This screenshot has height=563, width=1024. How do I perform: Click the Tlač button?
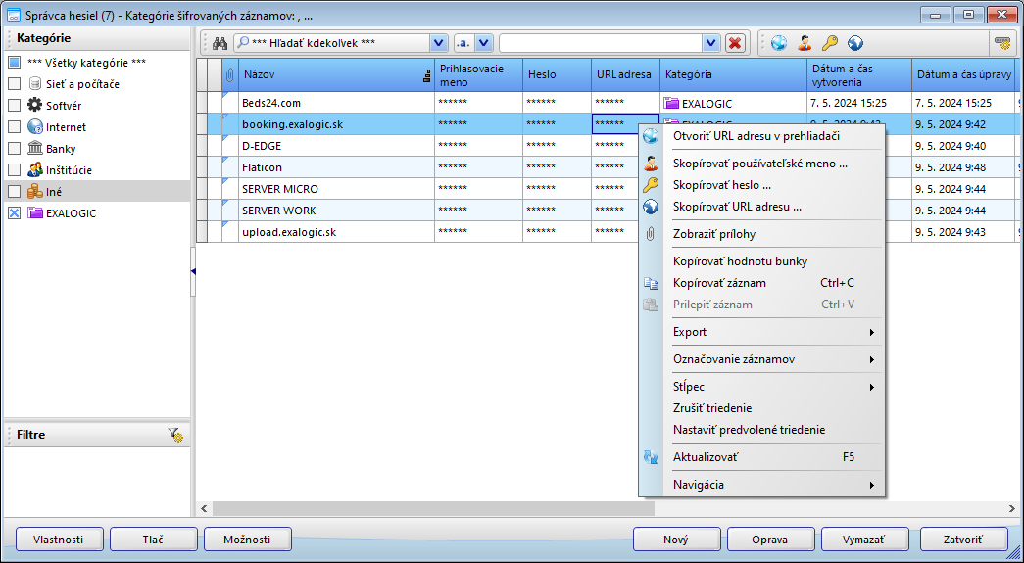(154, 540)
